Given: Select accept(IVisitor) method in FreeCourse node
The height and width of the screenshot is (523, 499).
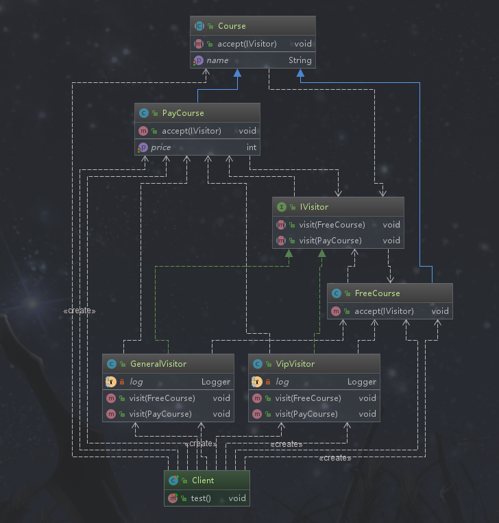Looking at the screenshot, I should tap(384, 311).
